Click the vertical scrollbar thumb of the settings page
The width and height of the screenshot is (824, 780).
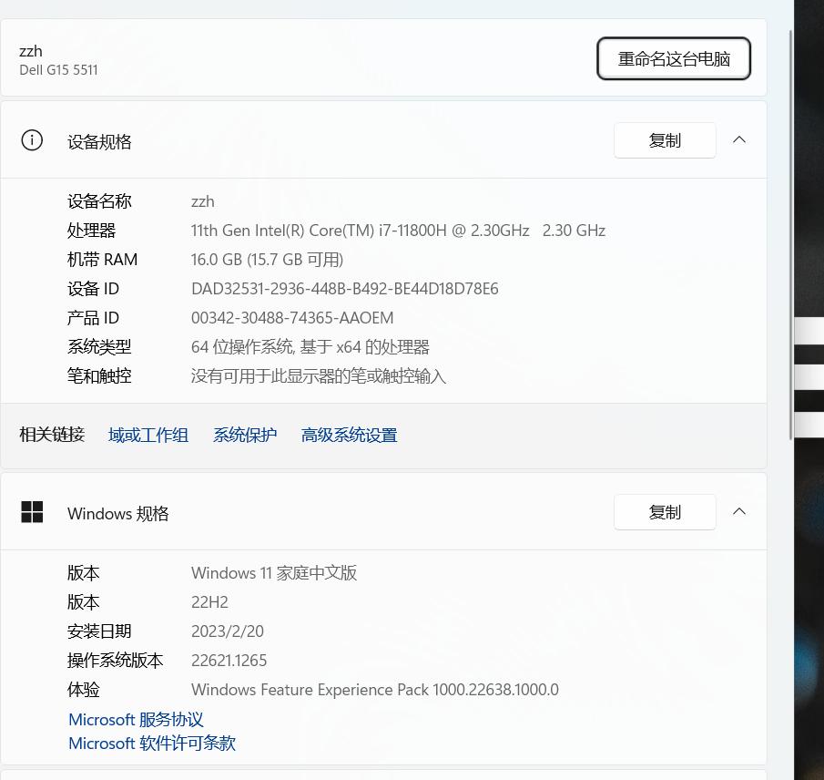(x=791, y=234)
